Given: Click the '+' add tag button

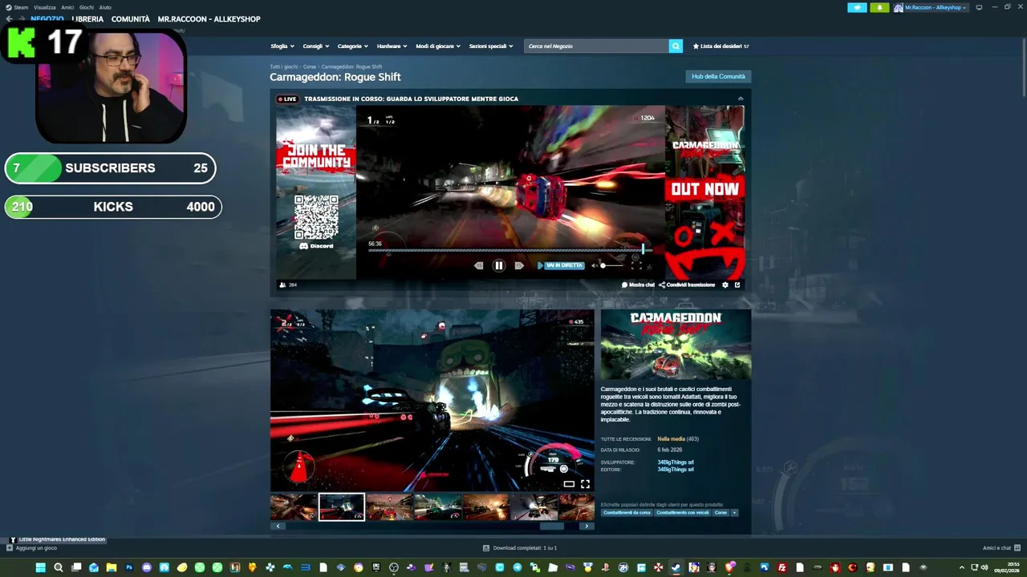Looking at the screenshot, I should 734,513.
